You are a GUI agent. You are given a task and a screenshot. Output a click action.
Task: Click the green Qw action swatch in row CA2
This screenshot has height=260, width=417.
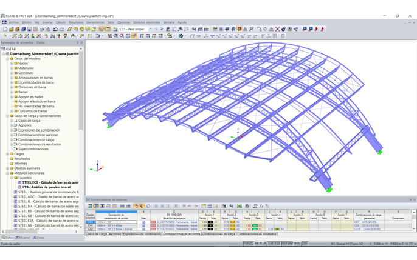point(255,225)
